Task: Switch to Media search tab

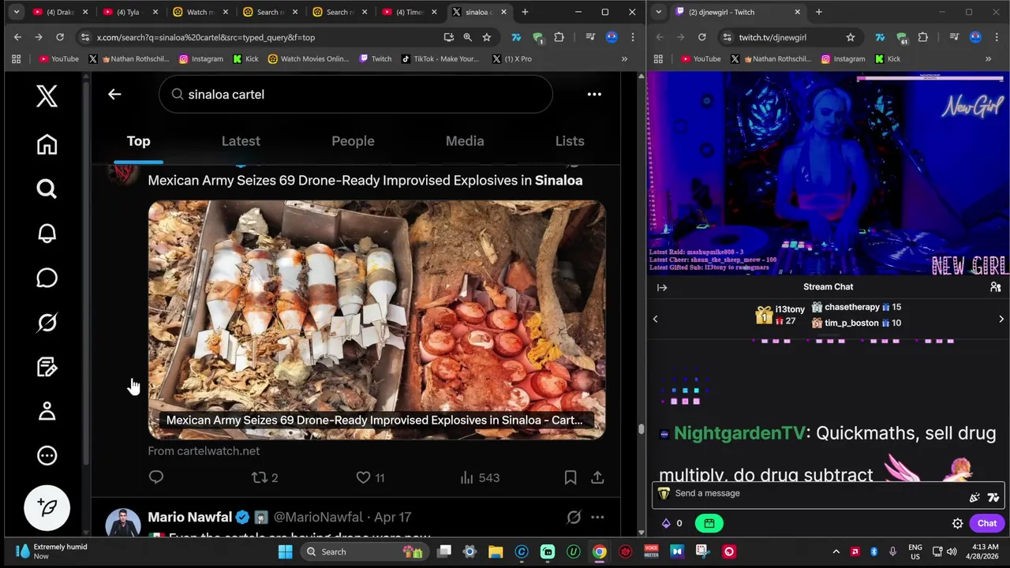Action: tap(465, 141)
